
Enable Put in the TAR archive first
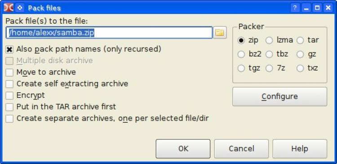coord(9,107)
